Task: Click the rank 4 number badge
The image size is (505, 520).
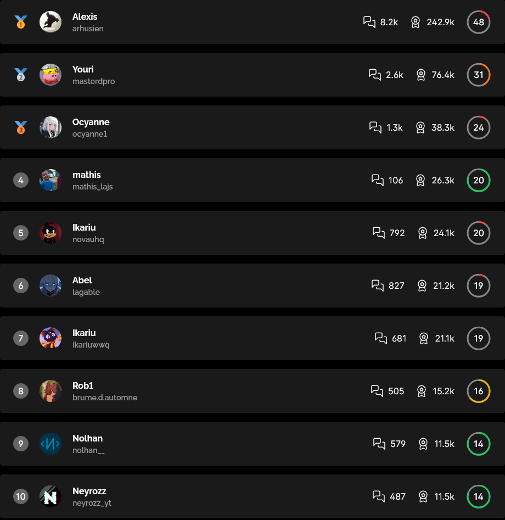Action: tap(20, 180)
